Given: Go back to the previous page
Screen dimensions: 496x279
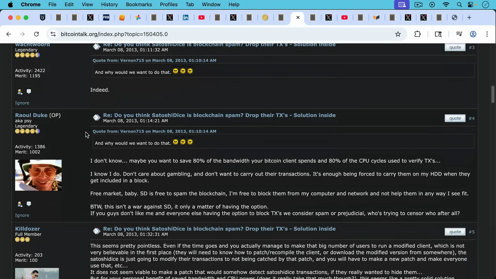Looking at the screenshot, I should tap(9, 34).
